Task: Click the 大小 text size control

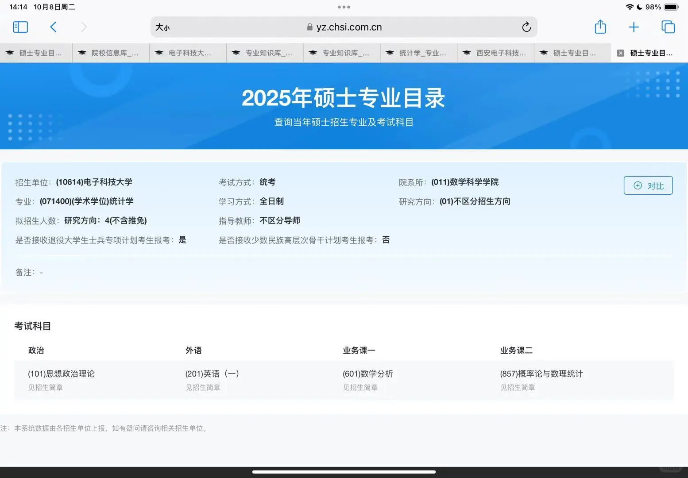Action: pyautogui.click(x=162, y=27)
